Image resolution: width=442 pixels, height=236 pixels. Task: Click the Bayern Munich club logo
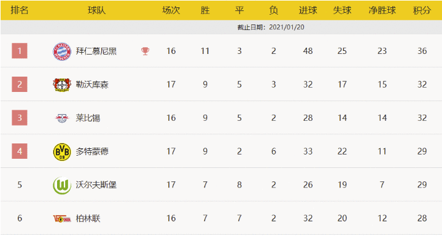tap(62, 51)
